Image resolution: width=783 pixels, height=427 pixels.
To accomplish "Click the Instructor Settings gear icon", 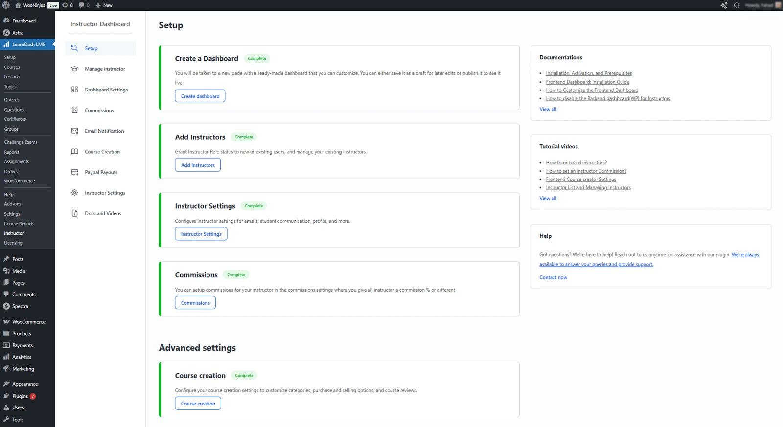I will [x=74, y=193].
